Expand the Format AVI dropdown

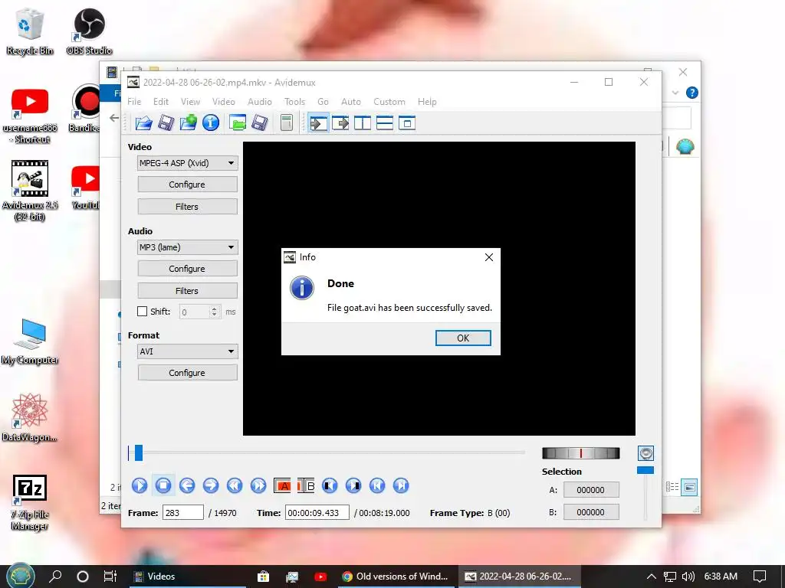187,351
